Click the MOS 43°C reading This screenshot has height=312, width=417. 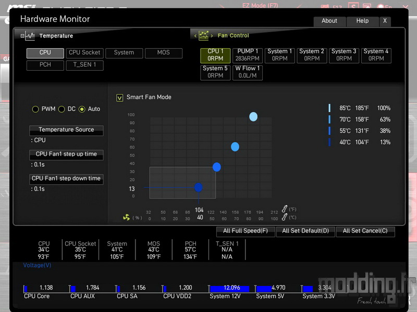(x=154, y=250)
